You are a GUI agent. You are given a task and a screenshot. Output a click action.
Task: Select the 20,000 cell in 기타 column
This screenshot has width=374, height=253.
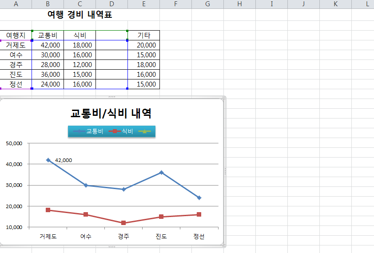143,45
